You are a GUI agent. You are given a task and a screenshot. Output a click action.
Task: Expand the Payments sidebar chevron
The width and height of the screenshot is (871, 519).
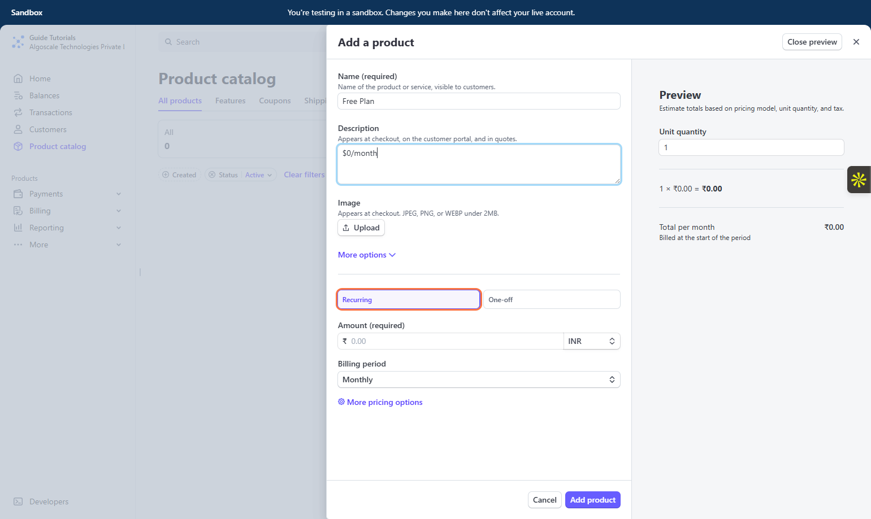click(x=119, y=194)
